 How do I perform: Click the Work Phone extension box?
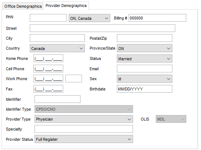73,78
